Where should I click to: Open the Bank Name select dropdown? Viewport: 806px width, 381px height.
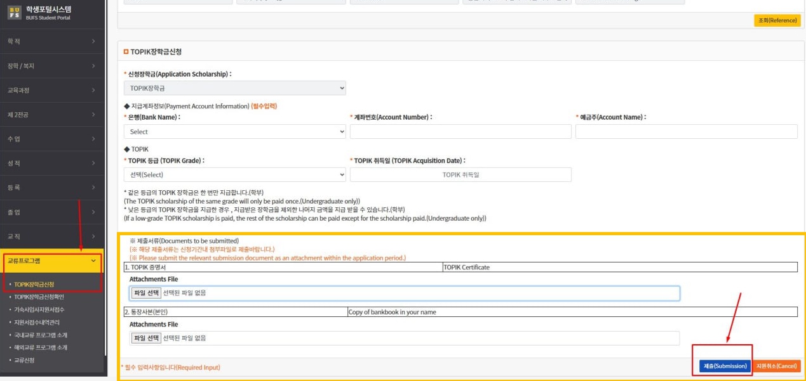(234, 132)
